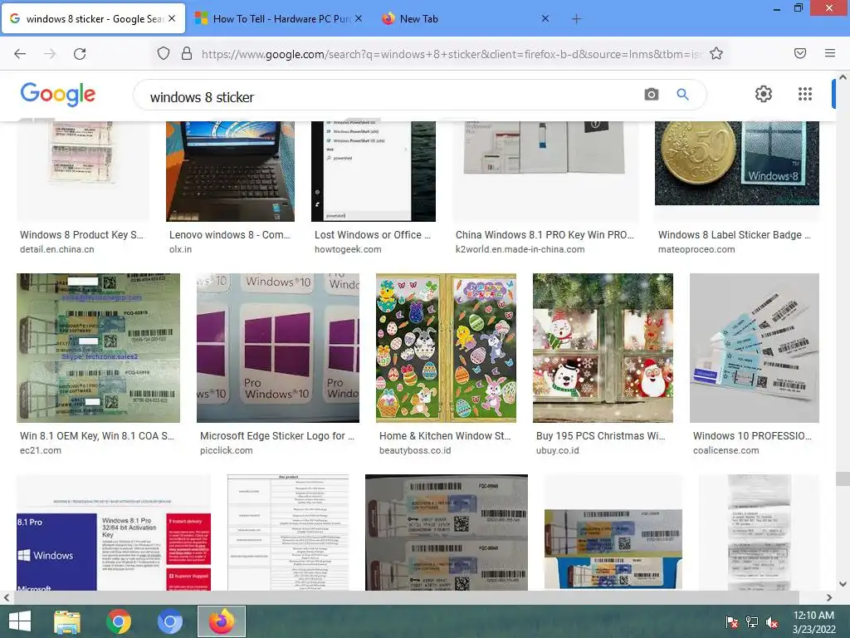Open Buy 195 PCS Christmas result
850x638 pixels.
click(x=601, y=435)
